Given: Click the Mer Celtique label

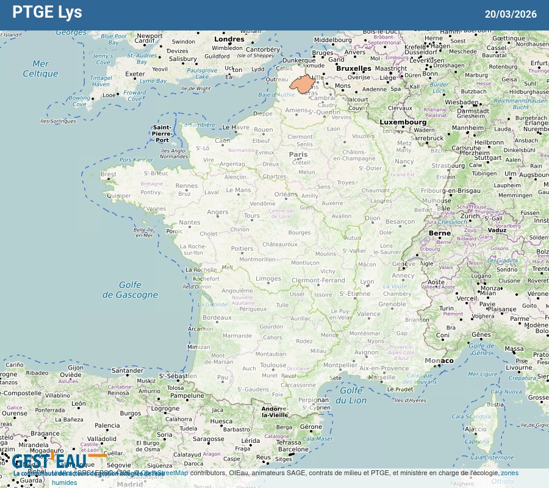Looking at the screenshot, I should pos(40,68).
